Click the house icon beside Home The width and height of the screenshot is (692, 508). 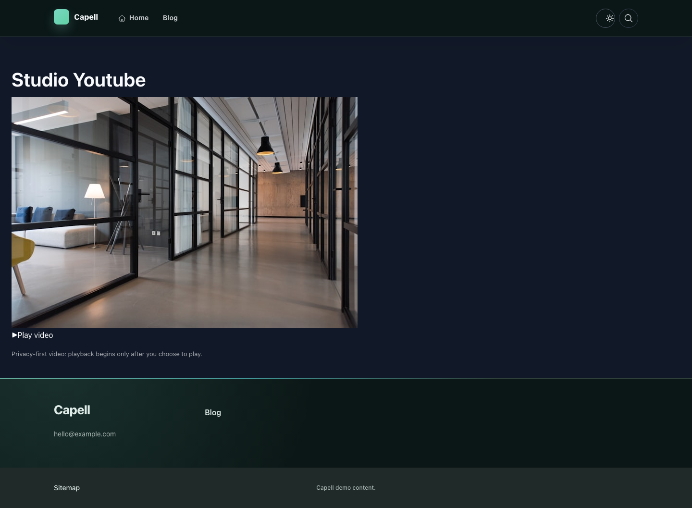[x=122, y=18]
